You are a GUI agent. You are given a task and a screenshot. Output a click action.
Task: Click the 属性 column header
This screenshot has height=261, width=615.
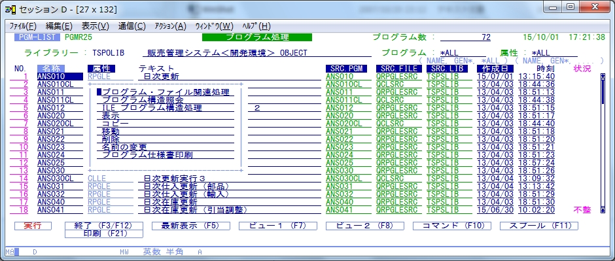(x=101, y=69)
